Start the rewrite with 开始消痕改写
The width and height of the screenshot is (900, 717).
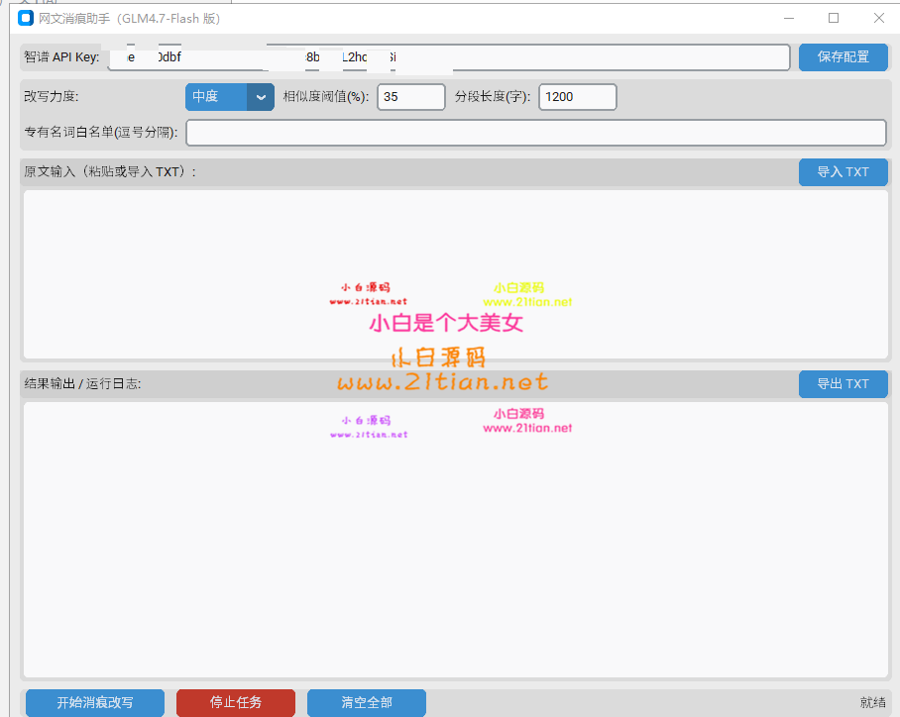(x=95, y=703)
